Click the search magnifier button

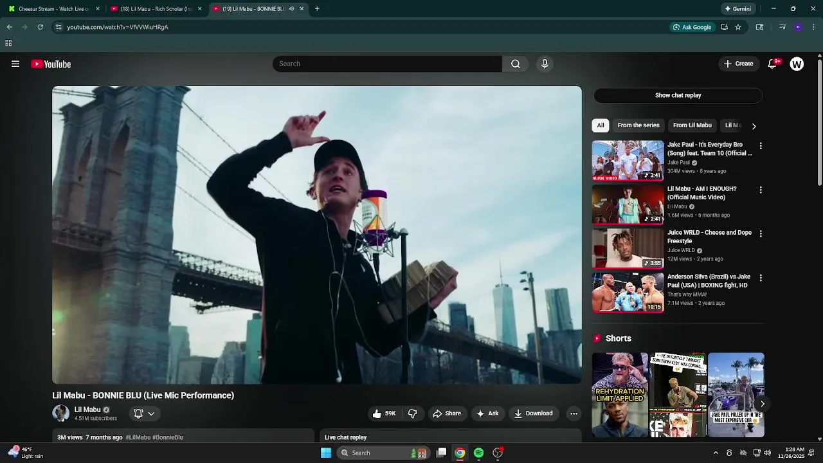pos(516,64)
